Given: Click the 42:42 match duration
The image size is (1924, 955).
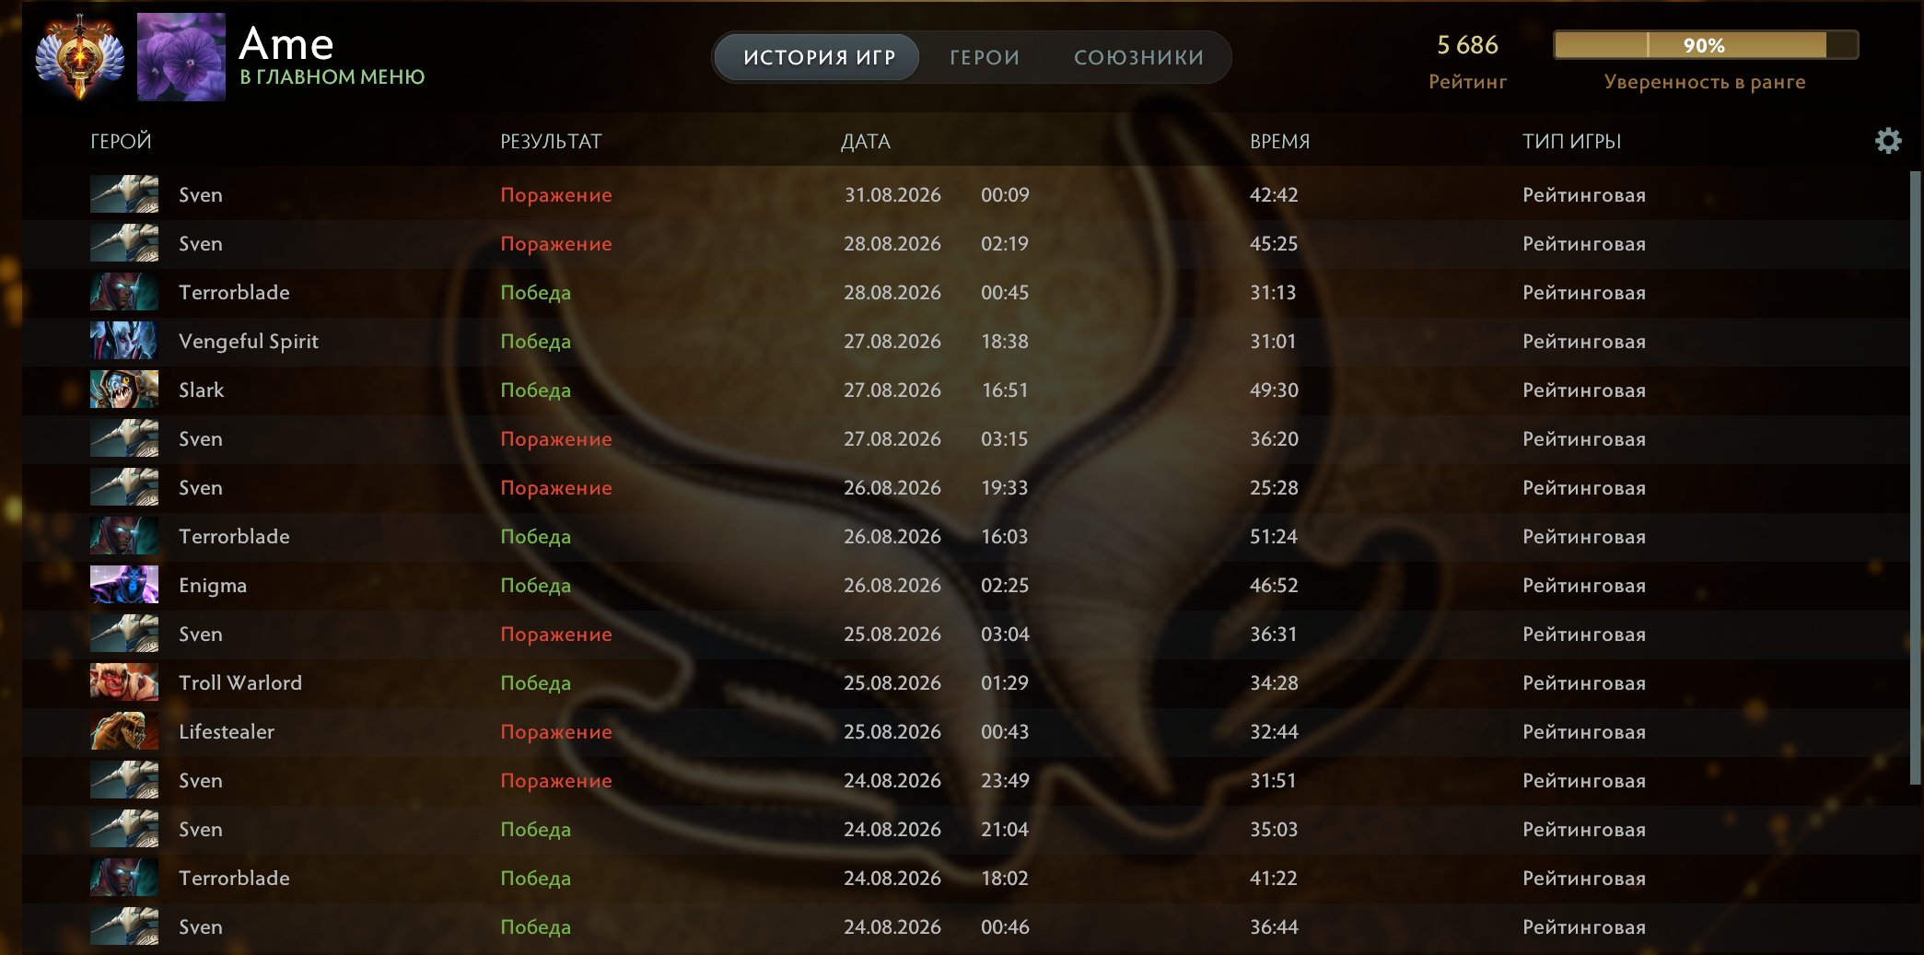Looking at the screenshot, I should point(1274,194).
